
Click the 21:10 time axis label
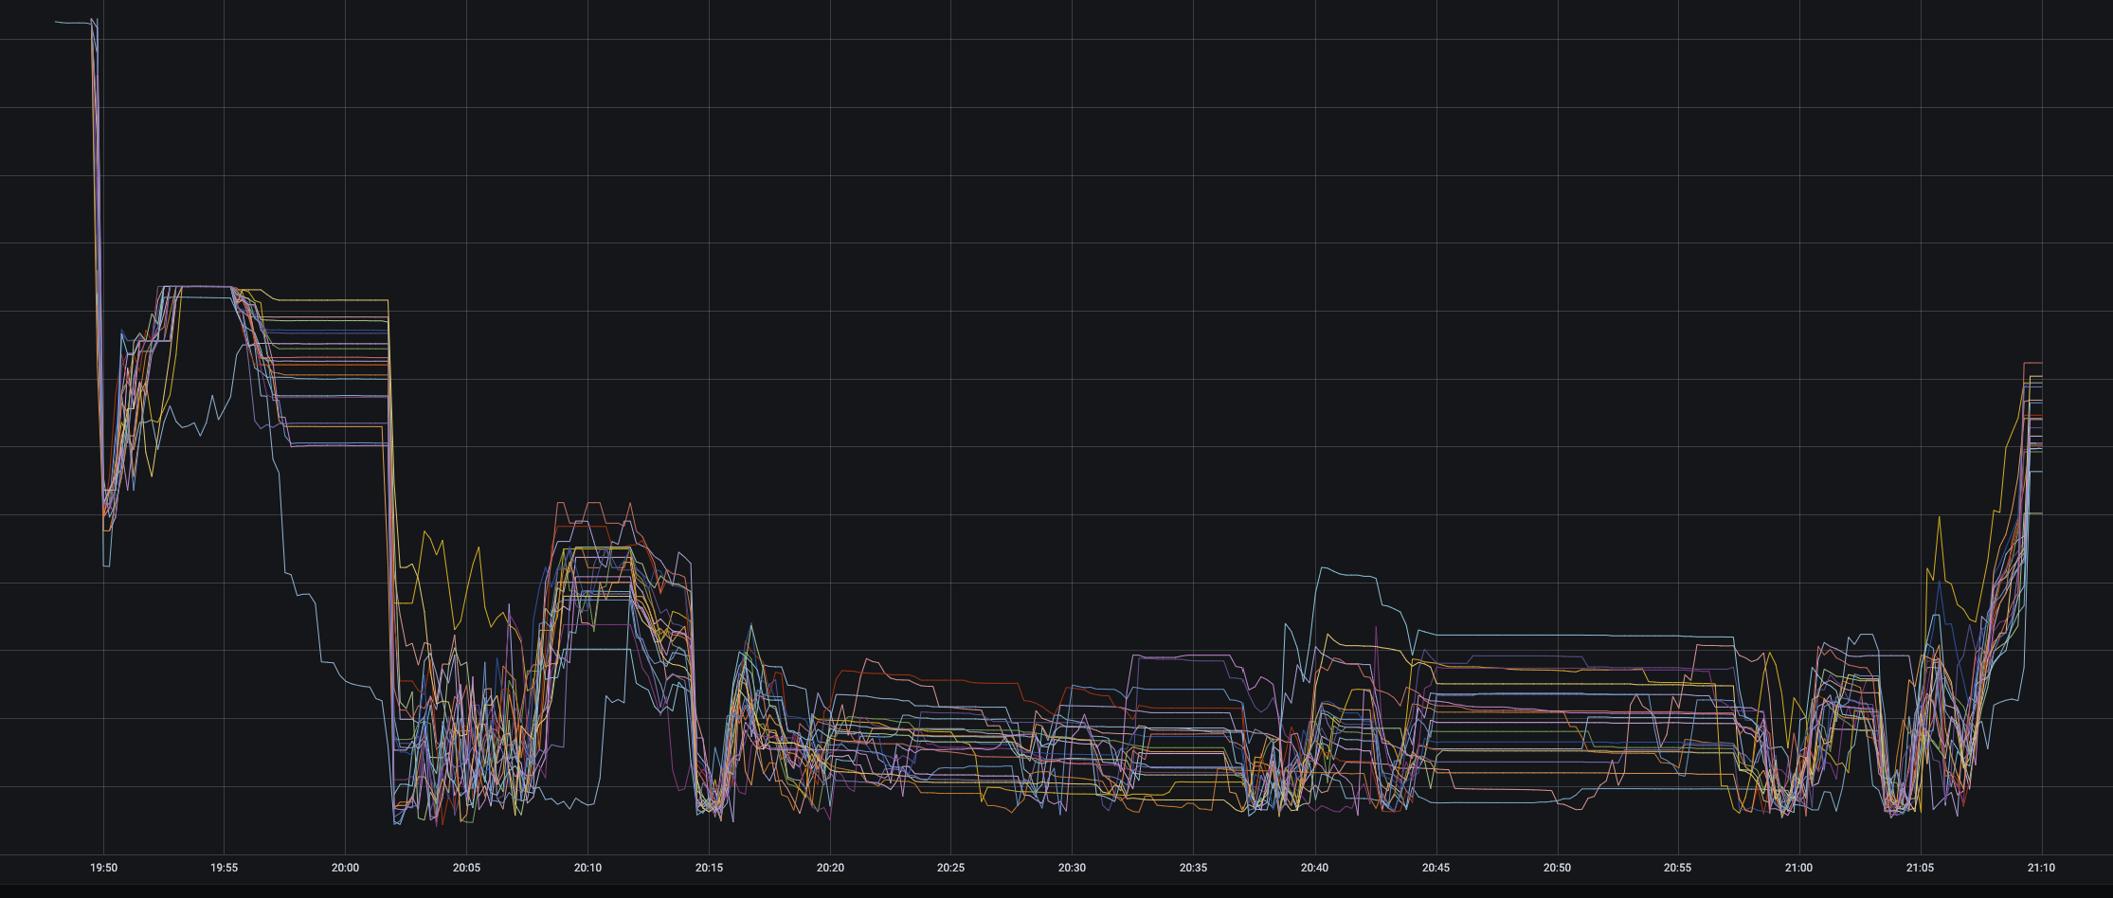[2041, 868]
